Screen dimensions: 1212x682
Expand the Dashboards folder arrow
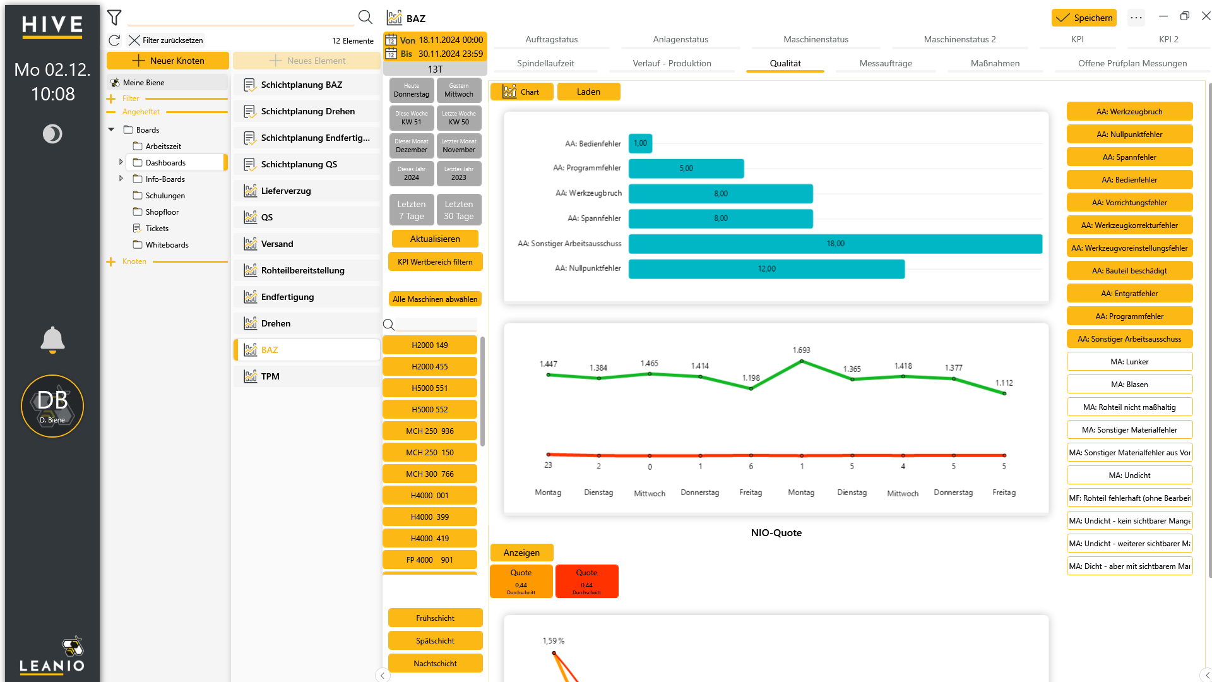tap(121, 162)
